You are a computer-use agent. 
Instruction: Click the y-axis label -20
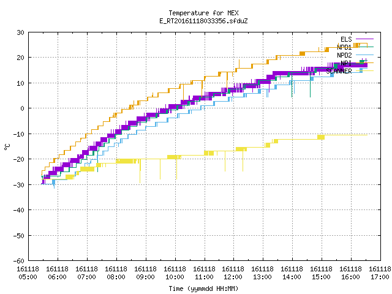pyautogui.click(x=19, y=159)
